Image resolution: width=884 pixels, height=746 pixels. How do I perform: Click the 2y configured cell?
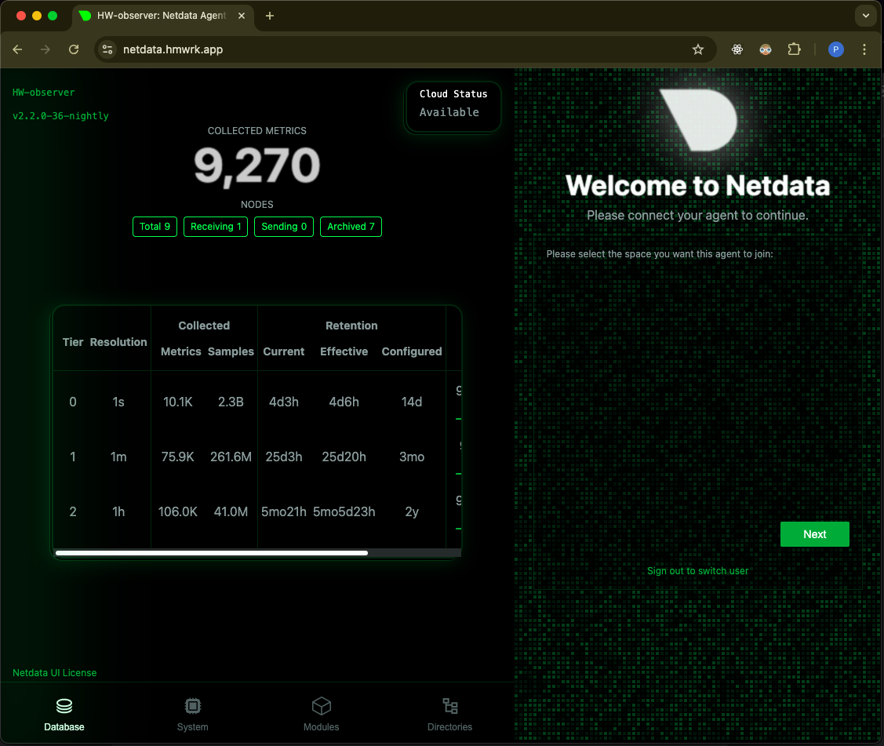click(x=412, y=511)
